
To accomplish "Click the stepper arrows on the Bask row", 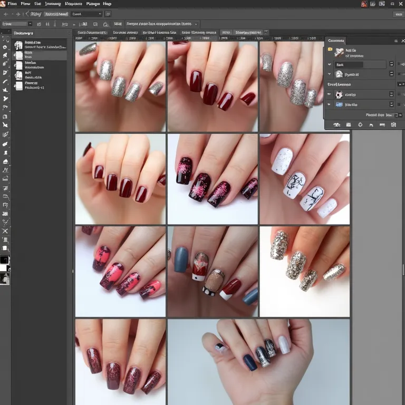I will tap(392, 64).
